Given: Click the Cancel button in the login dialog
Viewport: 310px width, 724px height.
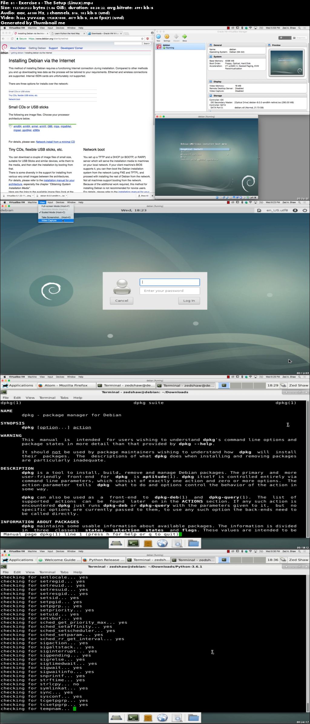Looking at the screenshot, I should click(x=121, y=301).
